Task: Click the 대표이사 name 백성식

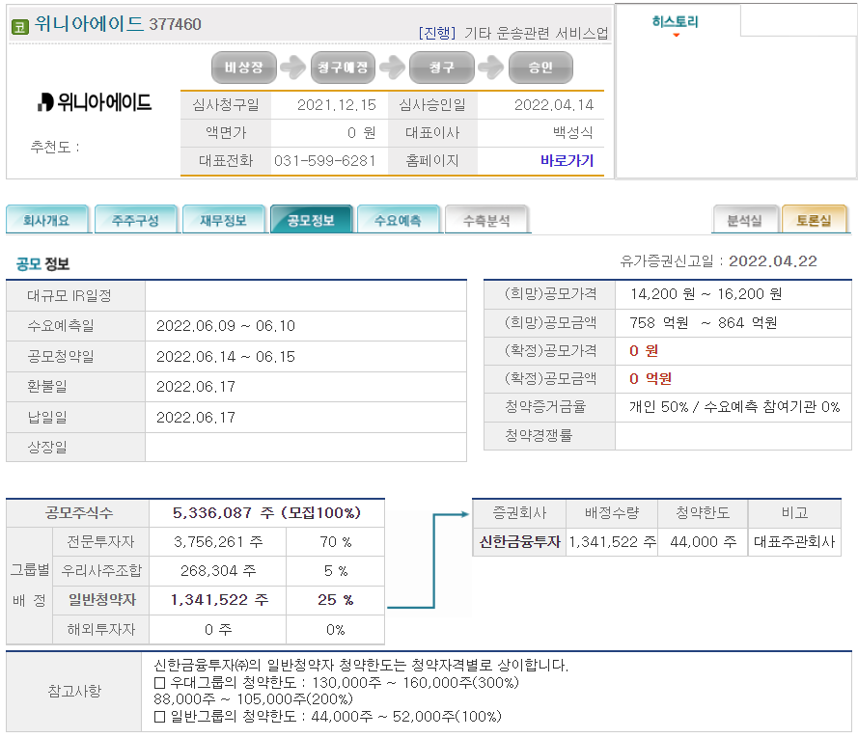Action: [x=573, y=132]
